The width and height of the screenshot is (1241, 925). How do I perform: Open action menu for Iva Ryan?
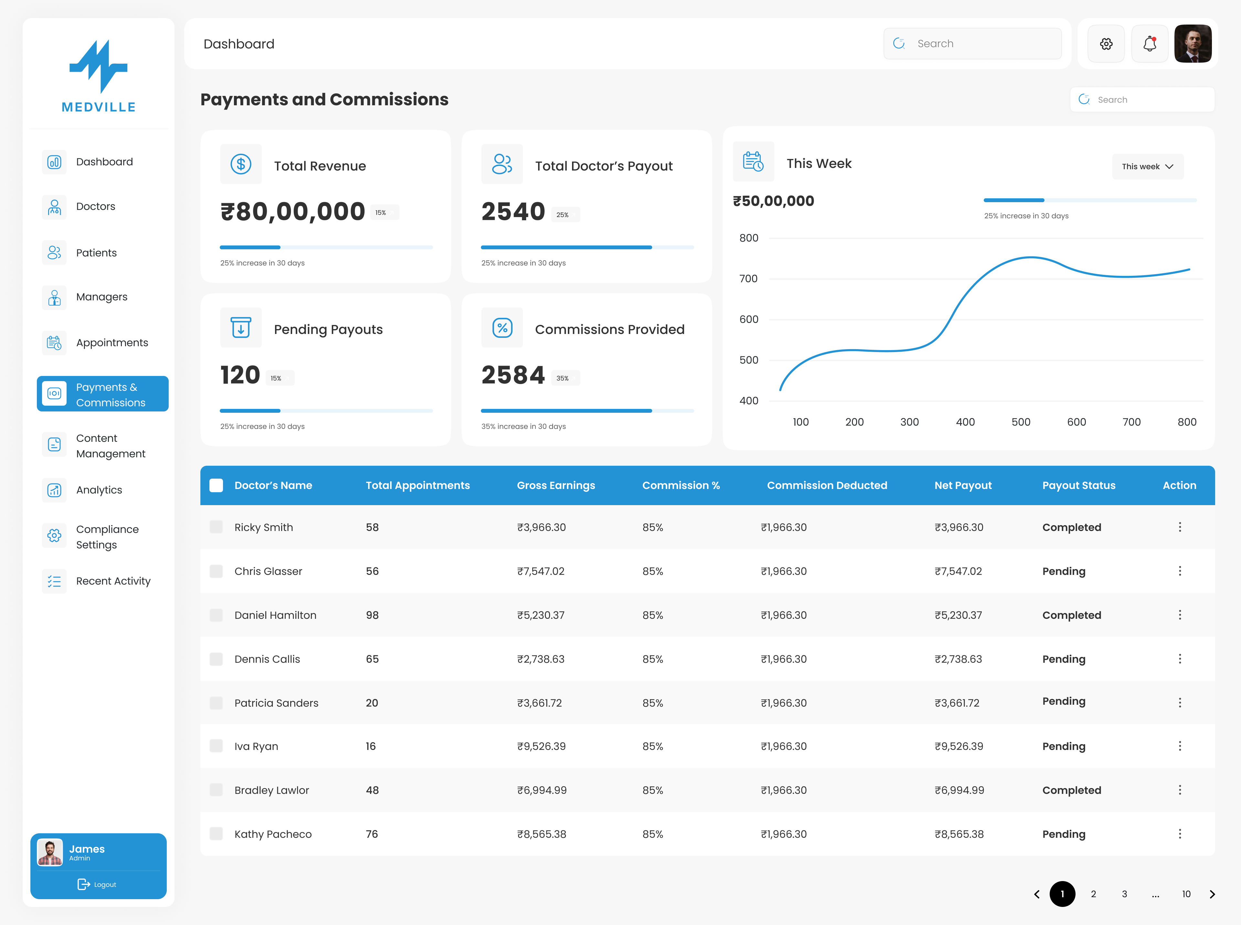coord(1180,746)
